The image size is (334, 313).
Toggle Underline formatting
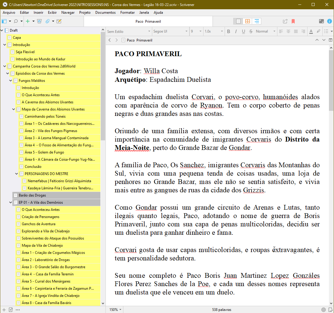click(x=243, y=31)
